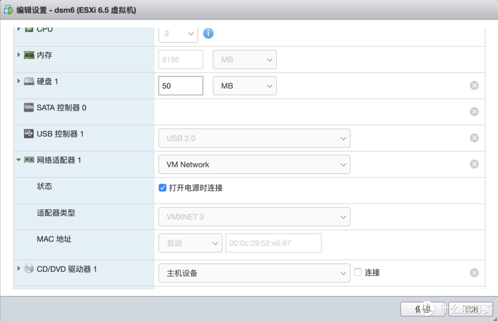Click the network adapter 1 icon

(29, 160)
